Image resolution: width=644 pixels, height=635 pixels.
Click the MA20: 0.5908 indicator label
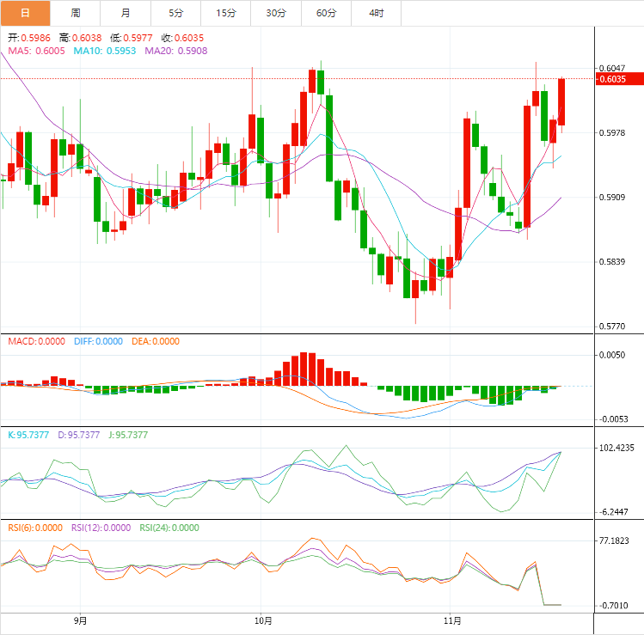tap(176, 52)
